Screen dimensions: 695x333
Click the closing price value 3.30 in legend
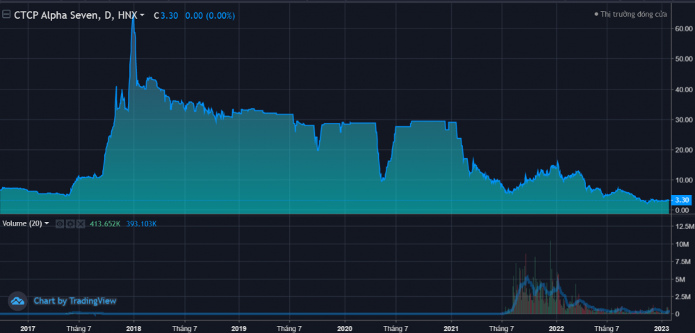click(170, 15)
